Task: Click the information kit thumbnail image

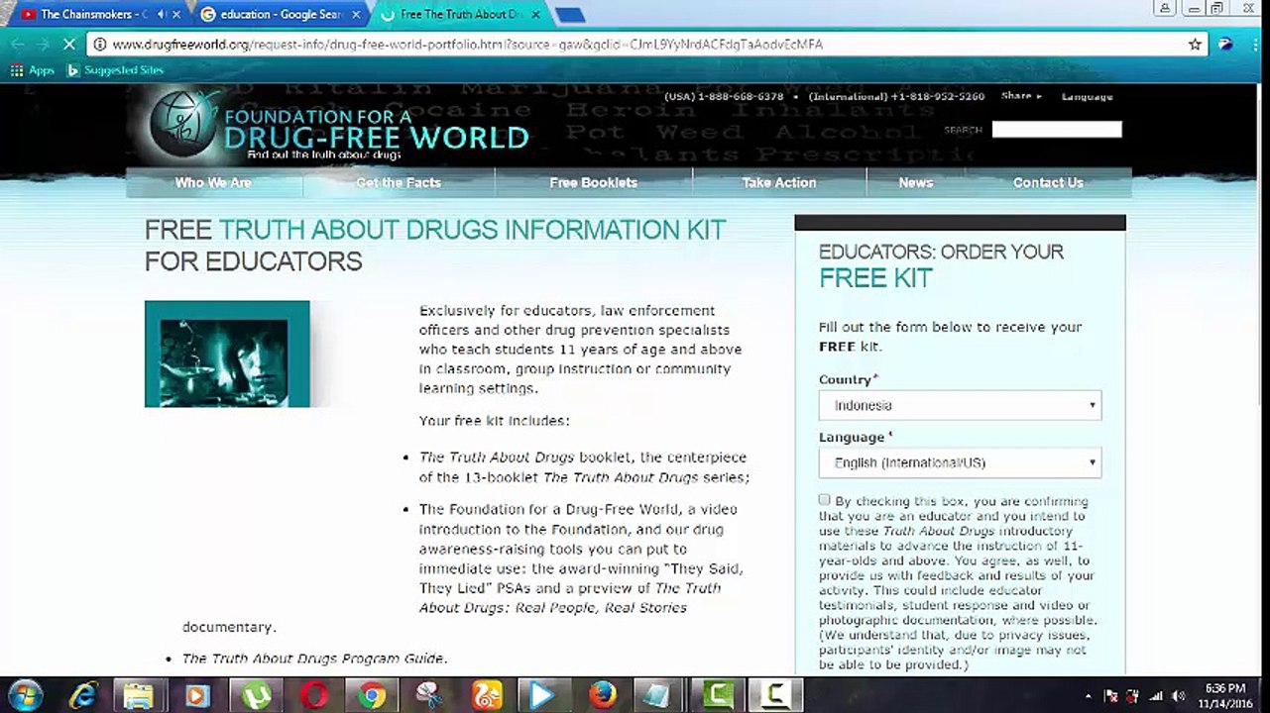Action: pyautogui.click(x=227, y=354)
